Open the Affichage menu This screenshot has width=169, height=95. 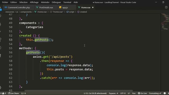tap(34, 2)
